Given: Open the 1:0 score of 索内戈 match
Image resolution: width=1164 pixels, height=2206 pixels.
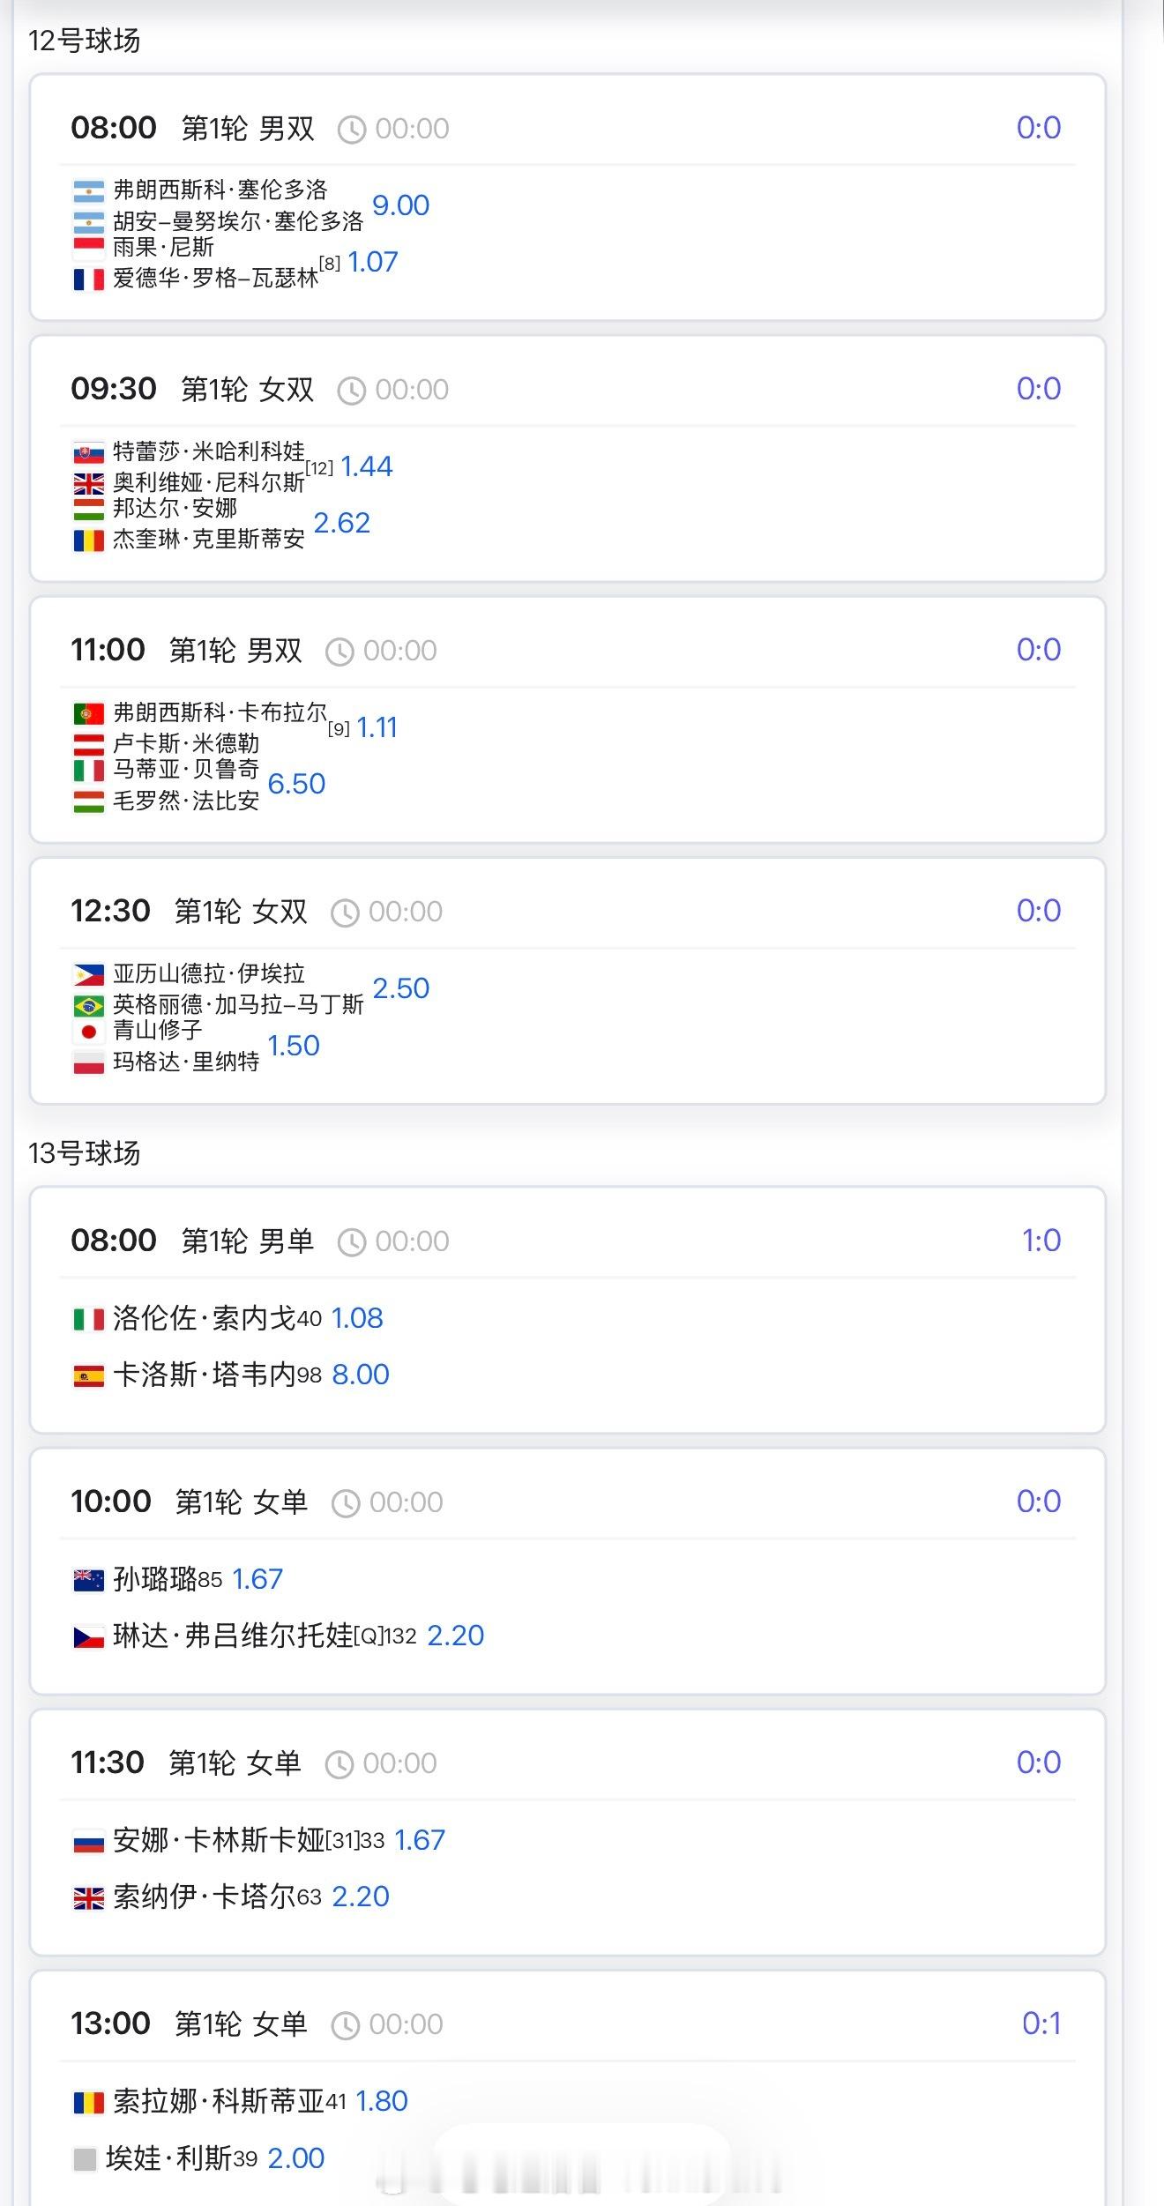Looking at the screenshot, I should [x=1041, y=1241].
